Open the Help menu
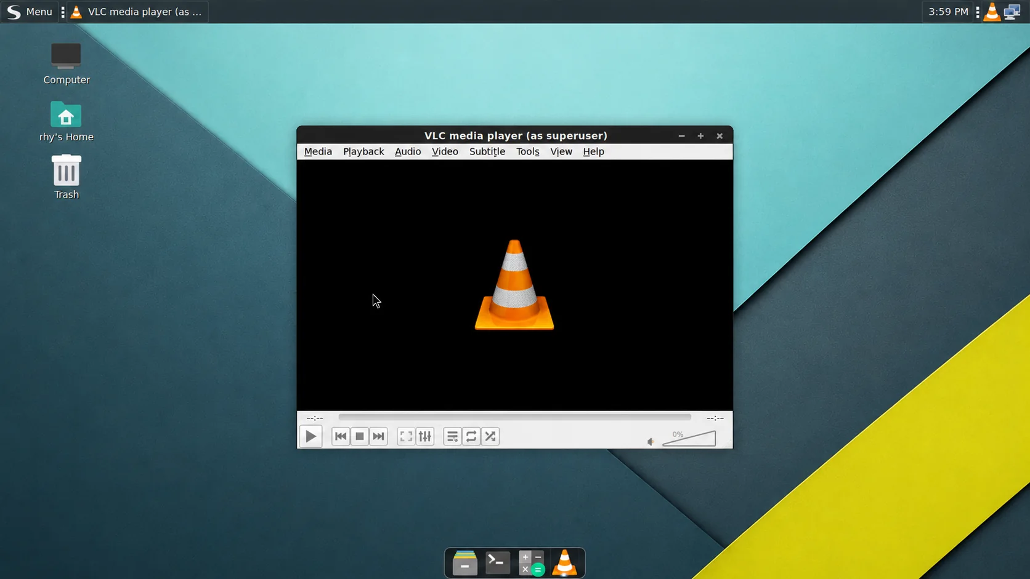Image resolution: width=1030 pixels, height=579 pixels. pos(594,151)
